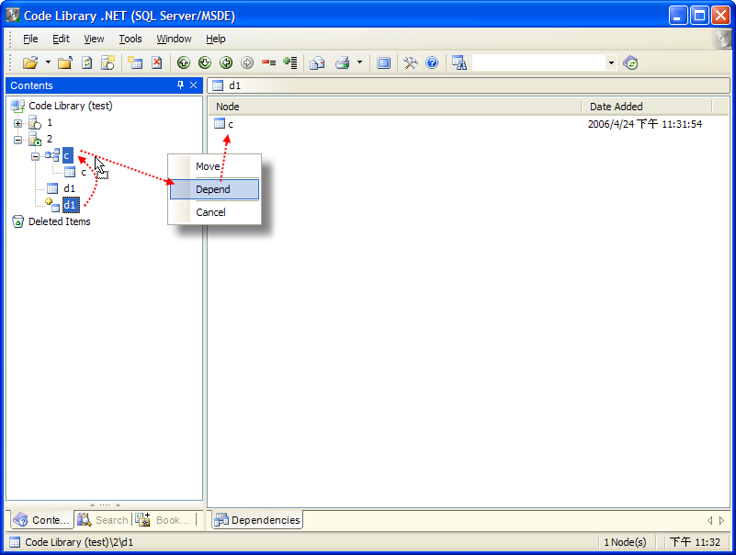Select tree node 2
The image size is (736, 555).
(x=50, y=139)
